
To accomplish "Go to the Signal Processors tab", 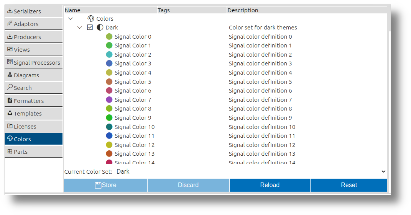I will (34, 62).
